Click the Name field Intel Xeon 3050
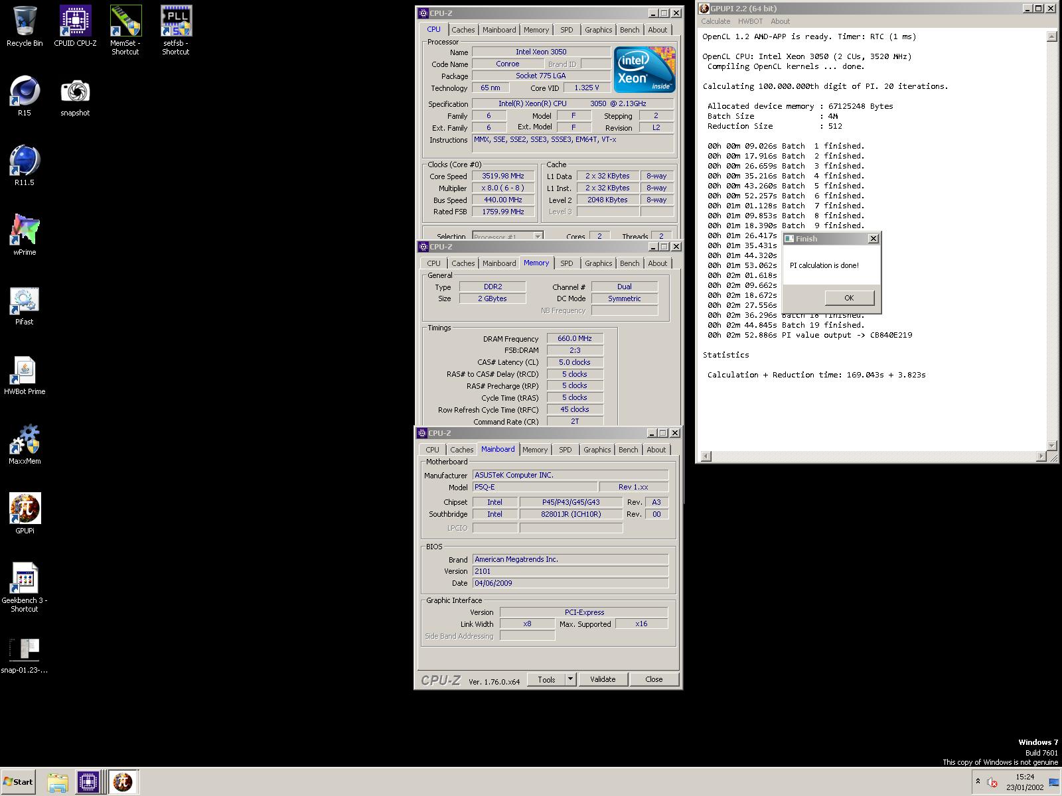The image size is (1062, 796). pyautogui.click(x=541, y=52)
